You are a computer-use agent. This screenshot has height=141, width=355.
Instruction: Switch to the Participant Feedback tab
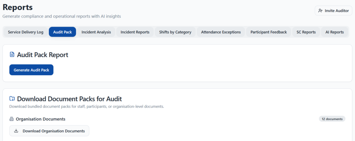269,32
